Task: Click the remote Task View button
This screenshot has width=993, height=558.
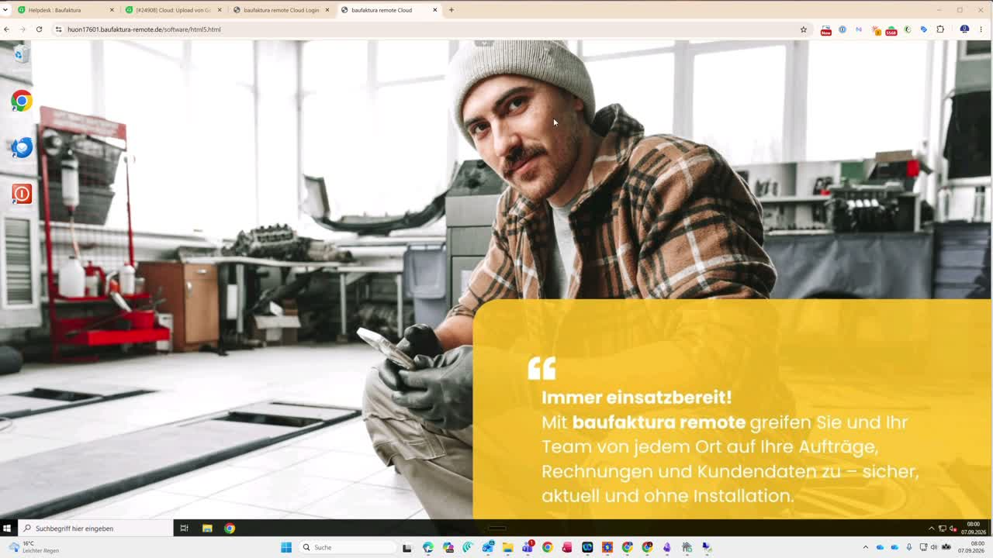Action: click(184, 529)
